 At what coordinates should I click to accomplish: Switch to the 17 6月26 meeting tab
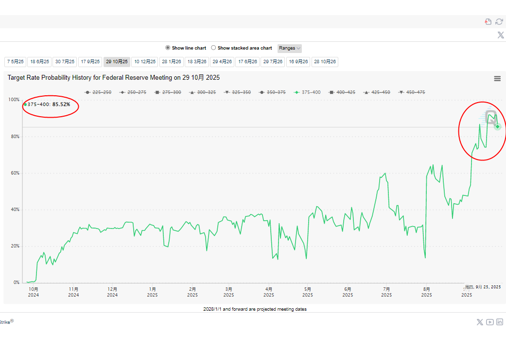(247, 62)
